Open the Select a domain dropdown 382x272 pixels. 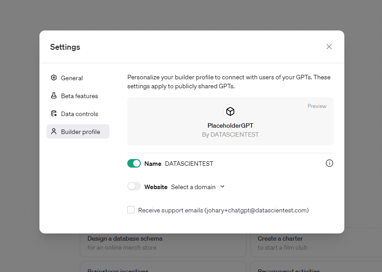[x=193, y=187]
